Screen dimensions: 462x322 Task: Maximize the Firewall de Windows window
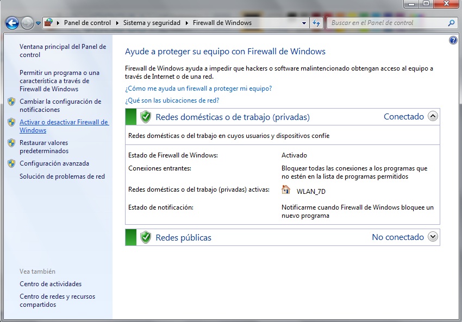[x=426, y=4]
